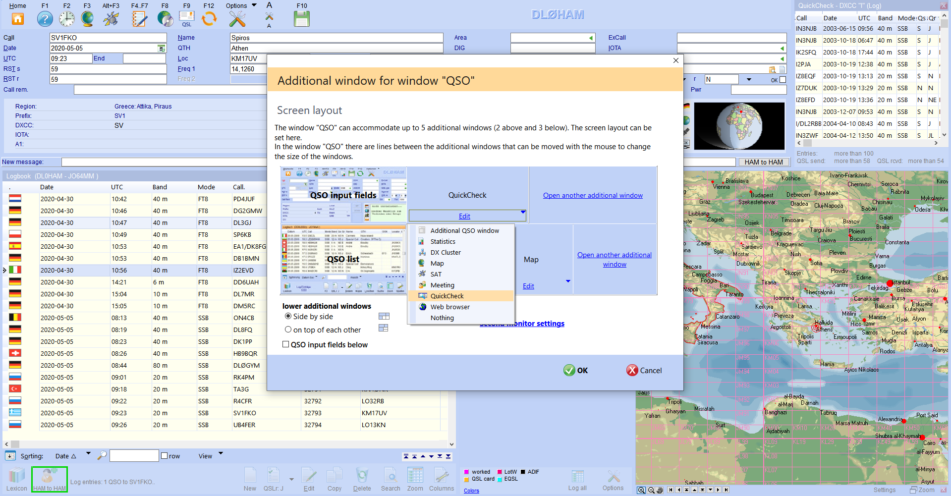Select Meeting in the dropdown list
951x496 pixels.
click(x=461, y=285)
